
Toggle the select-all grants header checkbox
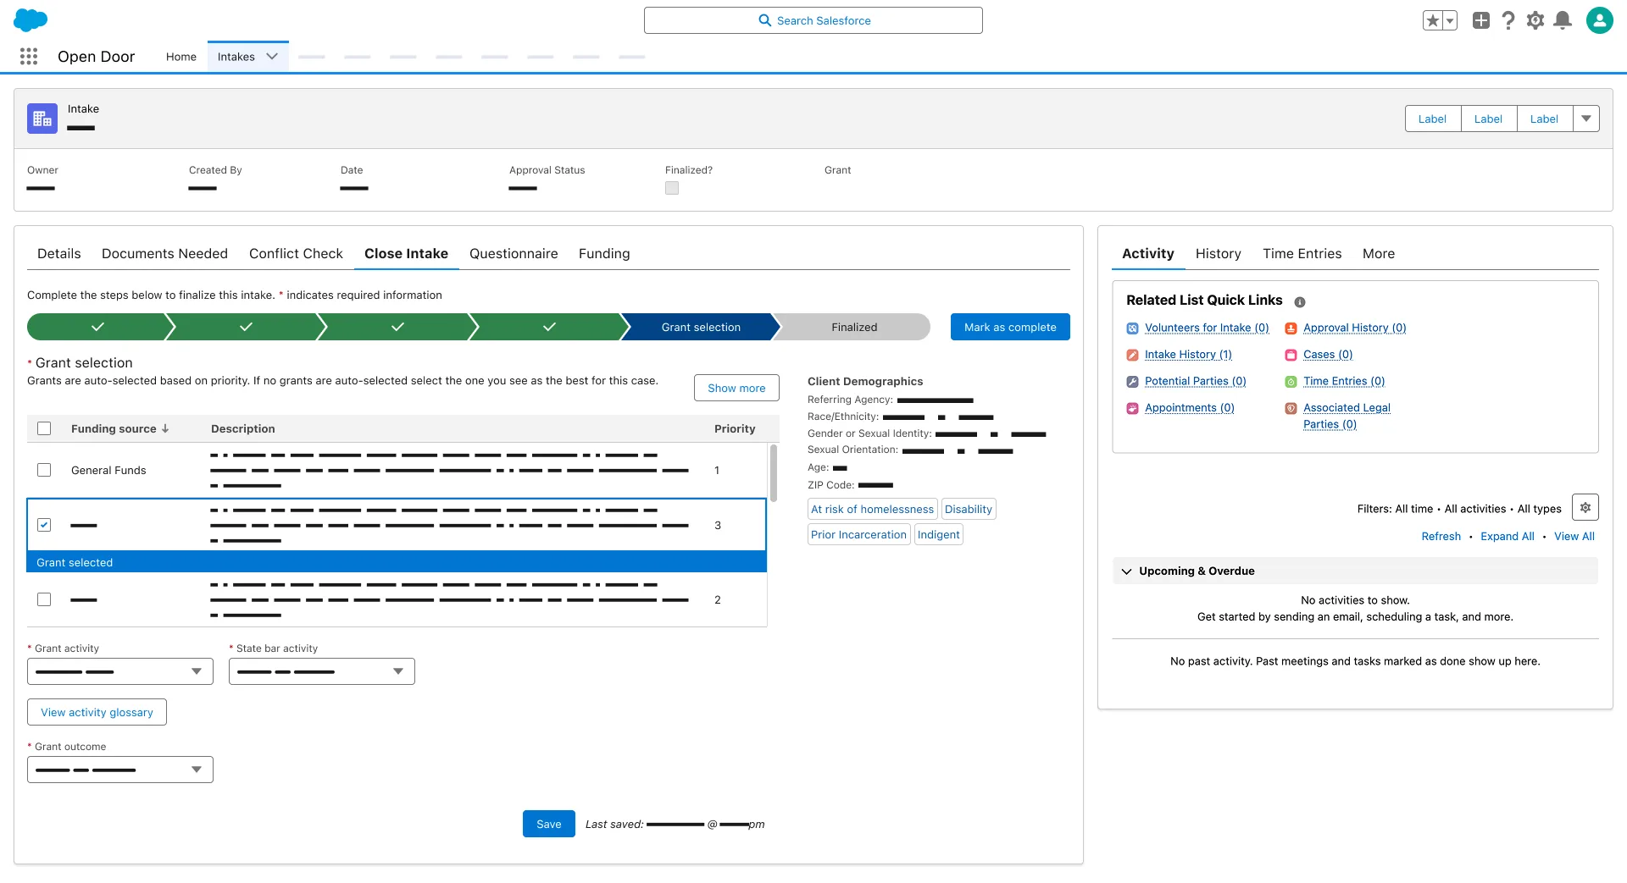44,428
